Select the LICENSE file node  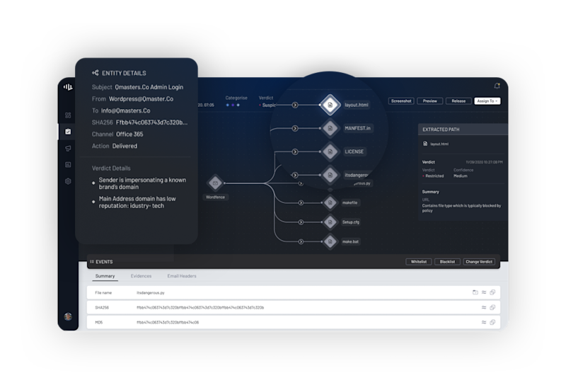point(330,151)
